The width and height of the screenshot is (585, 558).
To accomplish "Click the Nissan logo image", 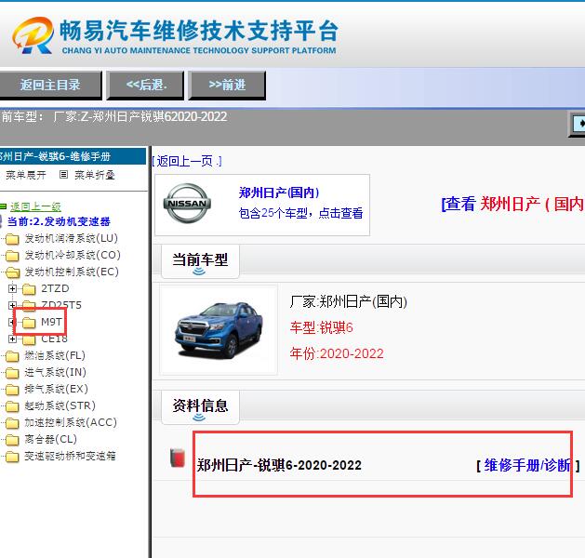I will click(x=187, y=204).
